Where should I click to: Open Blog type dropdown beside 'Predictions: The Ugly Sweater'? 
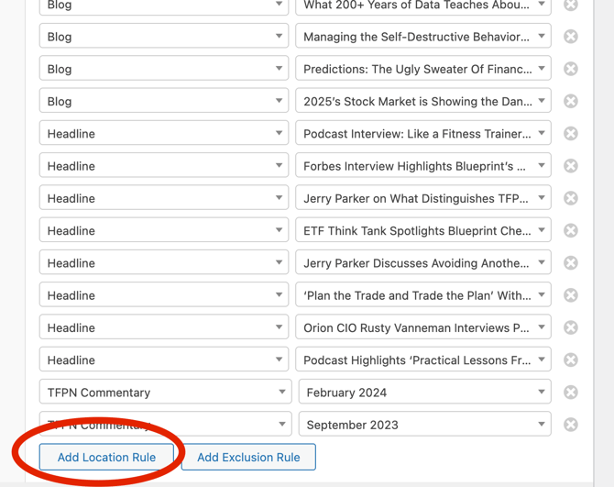pyautogui.click(x=163, y=69)
